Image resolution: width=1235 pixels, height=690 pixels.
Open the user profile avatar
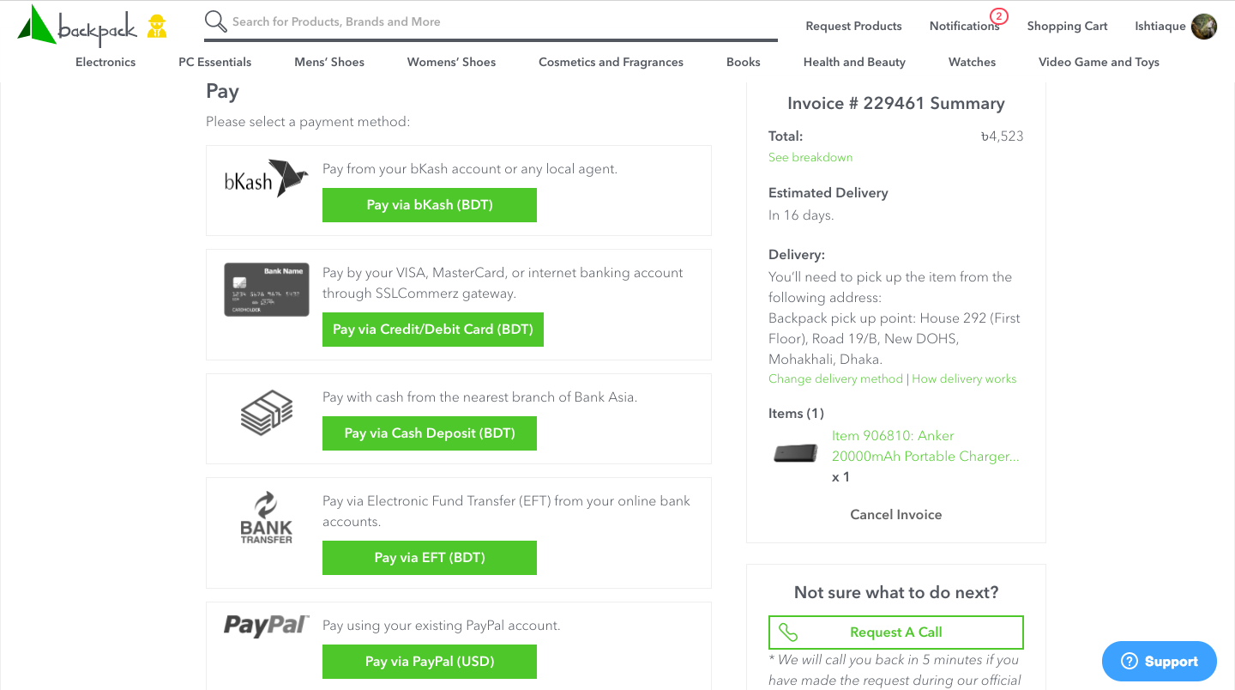pos(1204,27)
